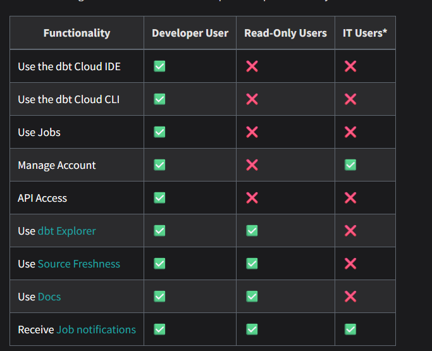
Task: Open the Job notifications link
Action: coord(96,329)
